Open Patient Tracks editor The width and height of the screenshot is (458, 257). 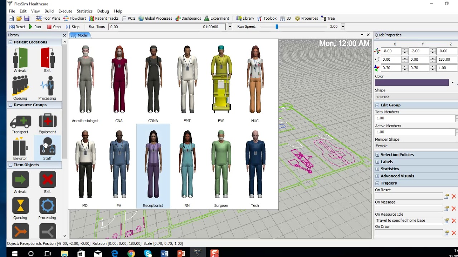pyautogui.click(x=104, y=18)
